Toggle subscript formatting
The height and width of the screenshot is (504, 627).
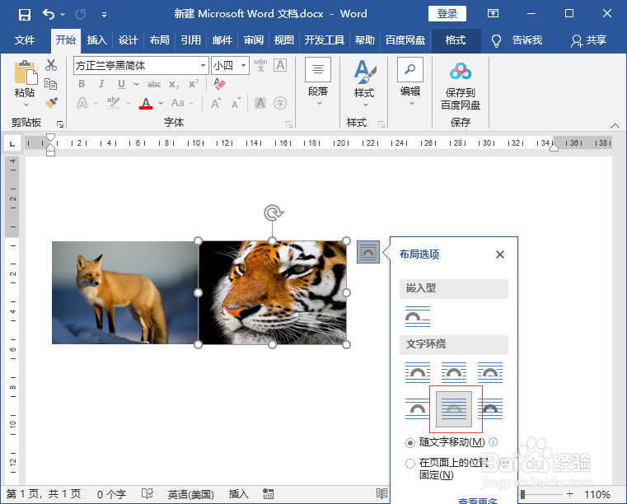(174, 84)
